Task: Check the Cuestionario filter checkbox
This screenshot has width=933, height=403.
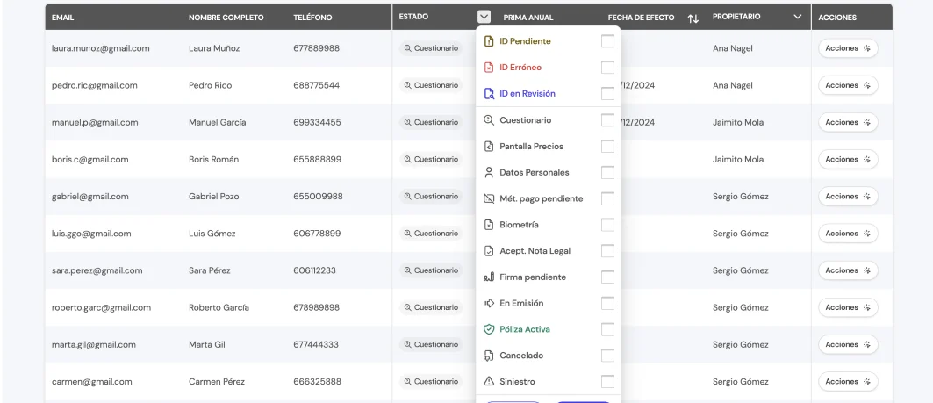Action: tap(607, 120)
